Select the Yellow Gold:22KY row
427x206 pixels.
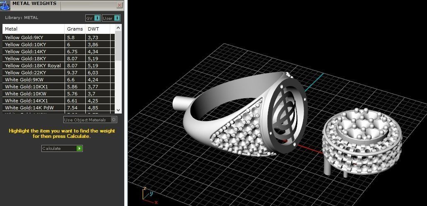click(x=58, y=73)
